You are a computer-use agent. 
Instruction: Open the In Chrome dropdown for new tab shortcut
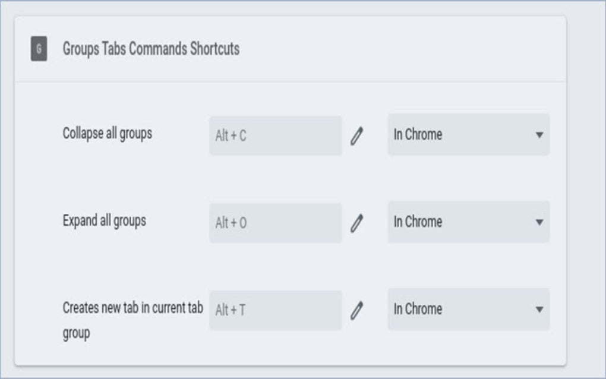tap(468, 309)
